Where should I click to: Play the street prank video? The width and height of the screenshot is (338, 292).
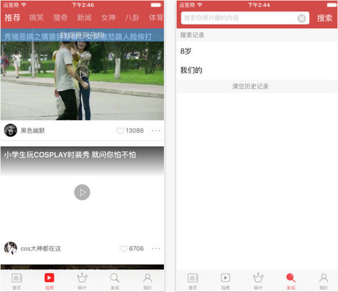point(82,74)
